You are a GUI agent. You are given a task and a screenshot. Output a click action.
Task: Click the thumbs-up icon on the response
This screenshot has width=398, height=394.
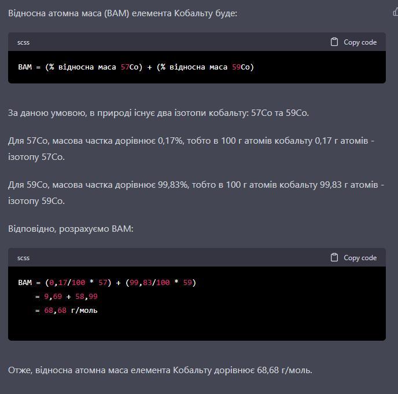coord(395,12)
